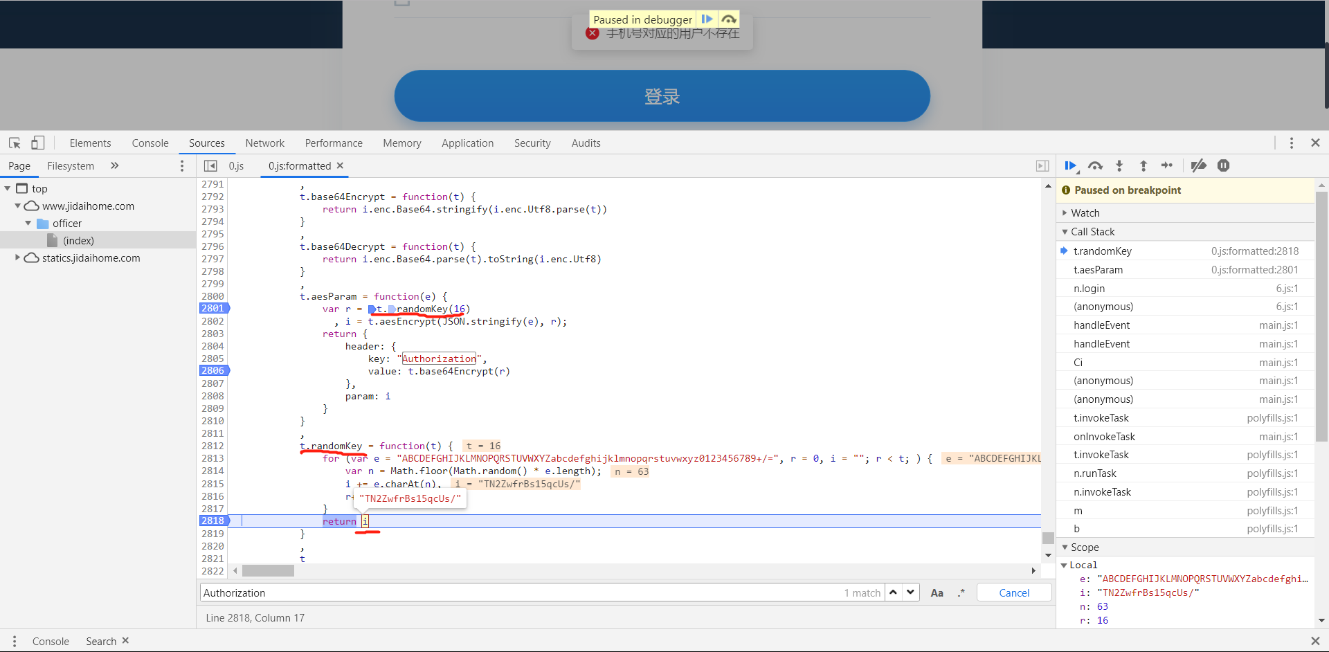Toggle breakpoint on line 2801
Screen dimensions: 1329x652
213,309
